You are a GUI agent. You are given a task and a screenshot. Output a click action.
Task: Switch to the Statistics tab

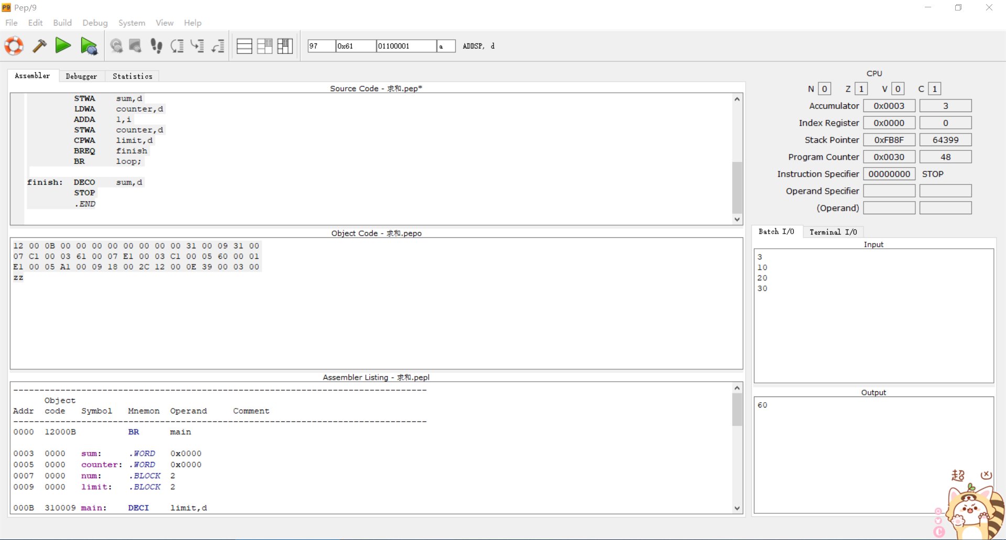tap(133, 76)
